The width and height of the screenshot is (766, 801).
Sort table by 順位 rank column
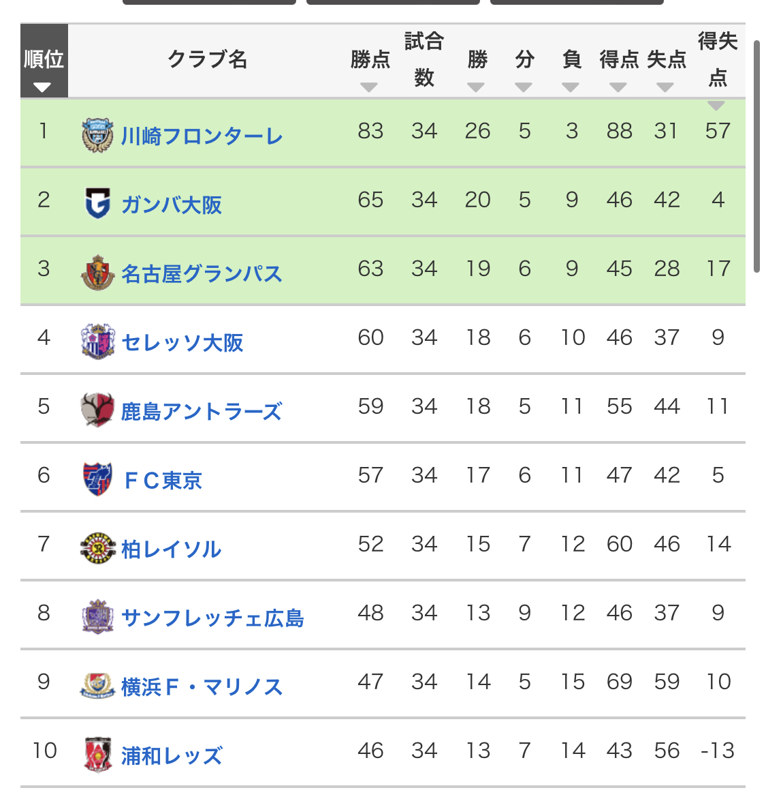coord(43,87)
